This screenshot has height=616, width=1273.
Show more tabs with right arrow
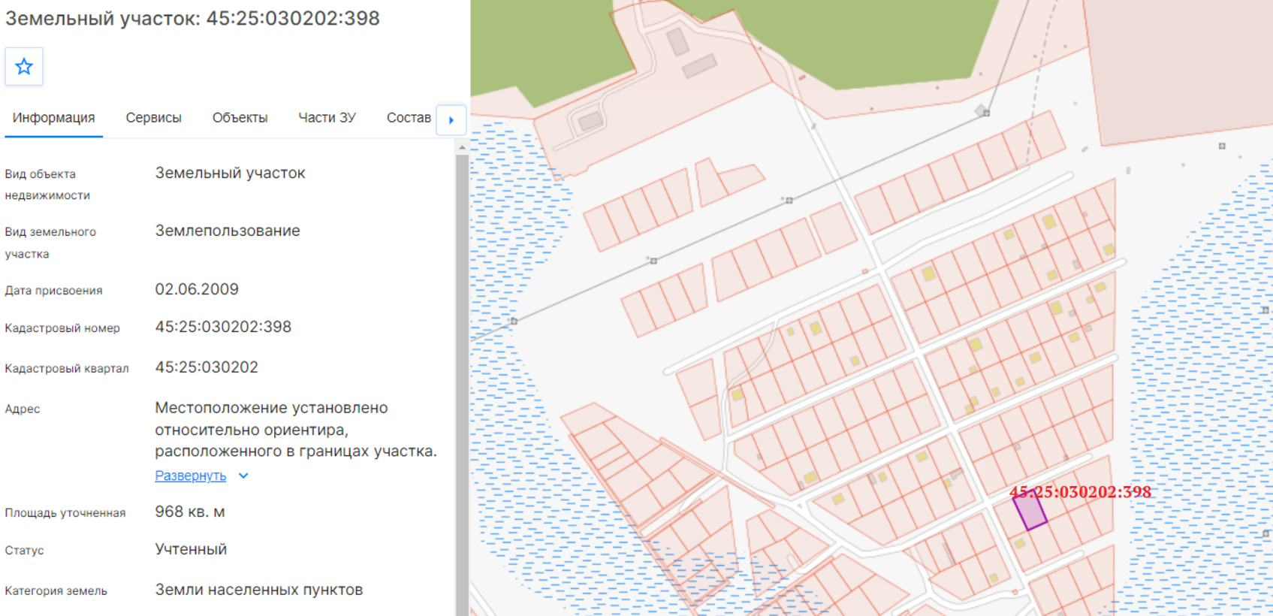tap(451, 120)
